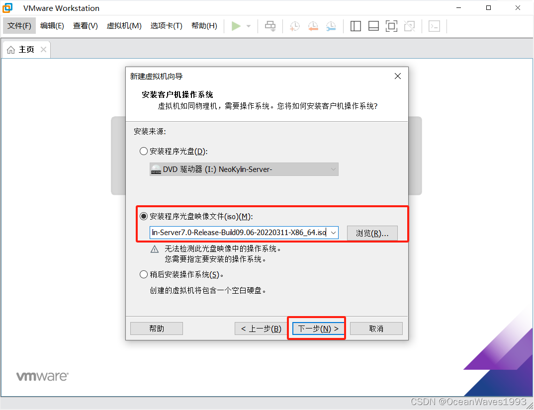Open the snapshot manager toolbar icon

tap(331, 26)
